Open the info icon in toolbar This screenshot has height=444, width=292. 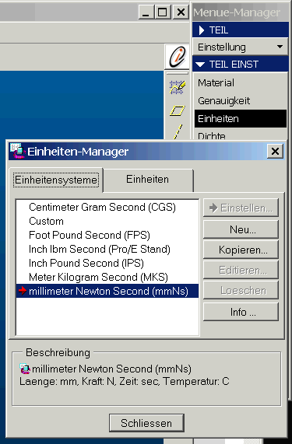point(178,56)
